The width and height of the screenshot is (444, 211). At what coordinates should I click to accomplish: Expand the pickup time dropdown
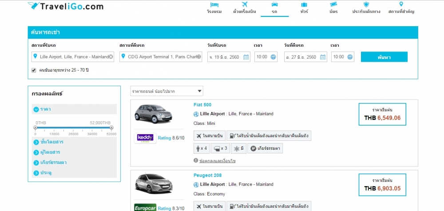[x=273, y=57]
